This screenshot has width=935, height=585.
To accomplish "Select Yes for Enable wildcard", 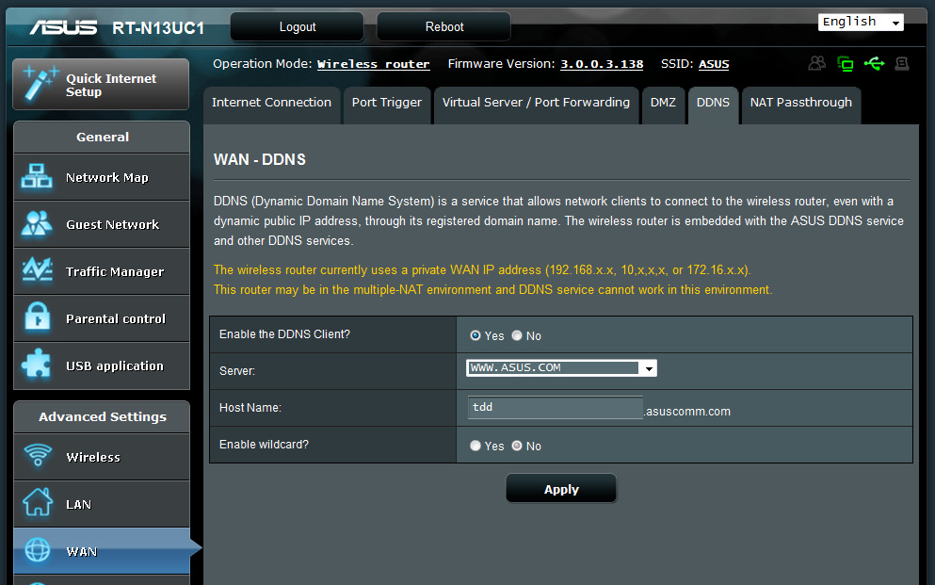I will [x=476, y=446].
